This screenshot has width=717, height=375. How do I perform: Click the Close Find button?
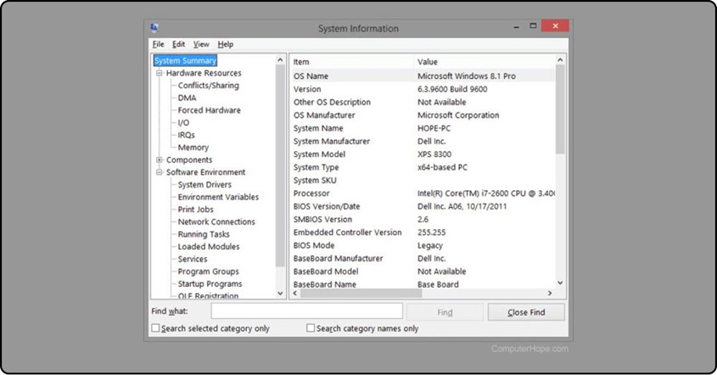pyautogui.click(x=526, y=312)
